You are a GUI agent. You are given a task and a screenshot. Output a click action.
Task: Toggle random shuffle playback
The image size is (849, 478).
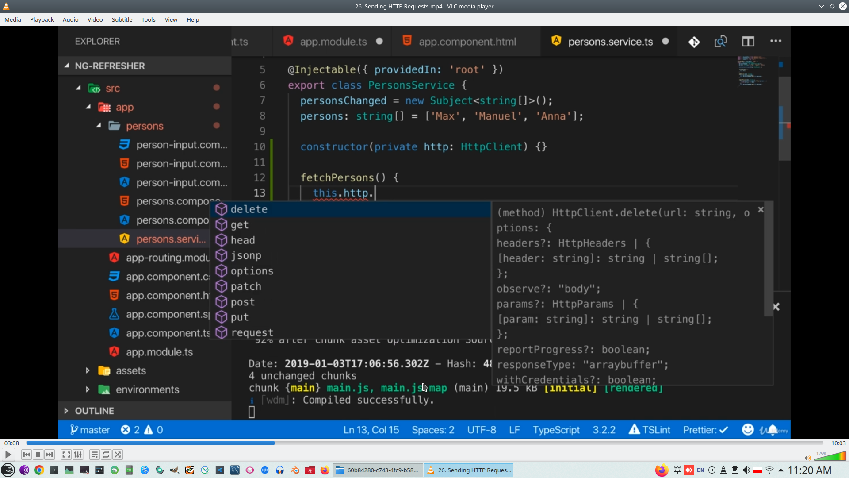[x=118, y=455]
